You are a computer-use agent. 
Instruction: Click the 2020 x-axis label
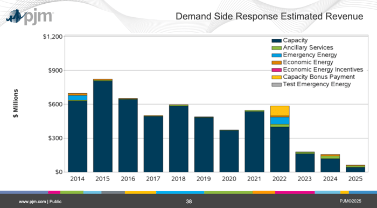229,179
